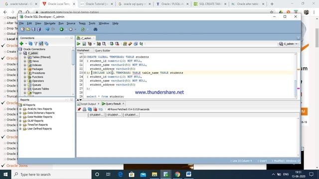Click the green Run Statement play icon
Screen dimensions: 319x179
tap(79, 44)
